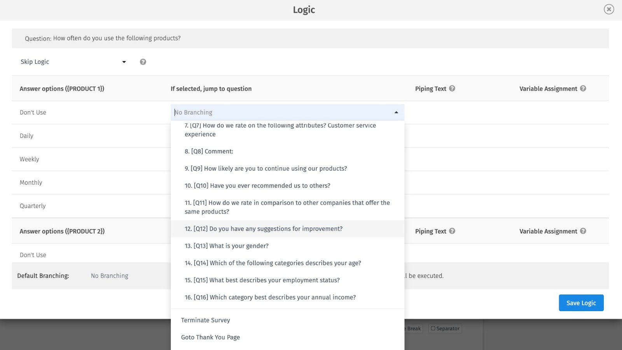
Task: Choose Terminate Survey option
Action: (206, 320)
